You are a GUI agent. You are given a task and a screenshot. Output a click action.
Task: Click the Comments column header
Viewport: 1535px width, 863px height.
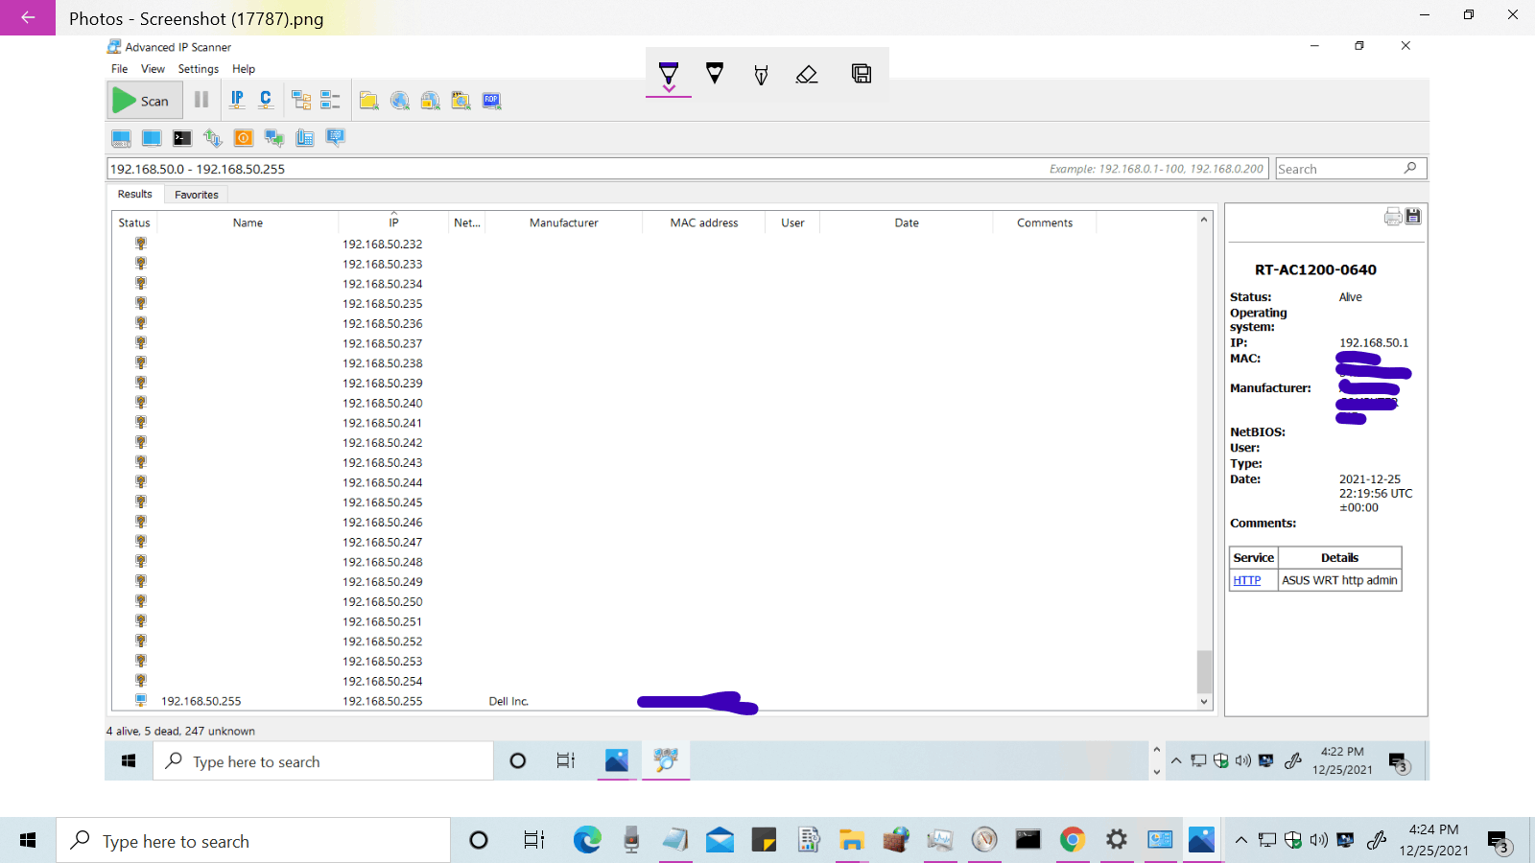click(x=1045, y=222)
